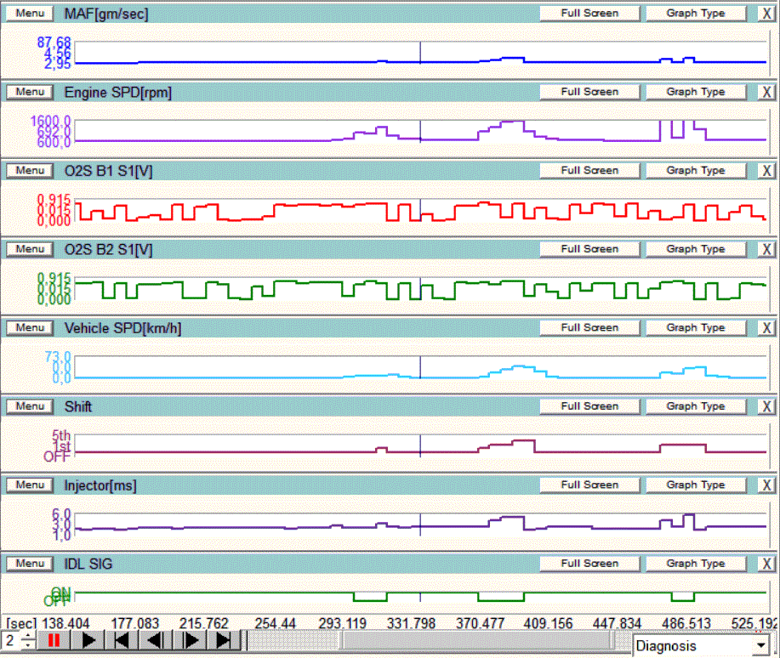
Task: Show O2S B1 S1 graph full screen
Action: 589,171
